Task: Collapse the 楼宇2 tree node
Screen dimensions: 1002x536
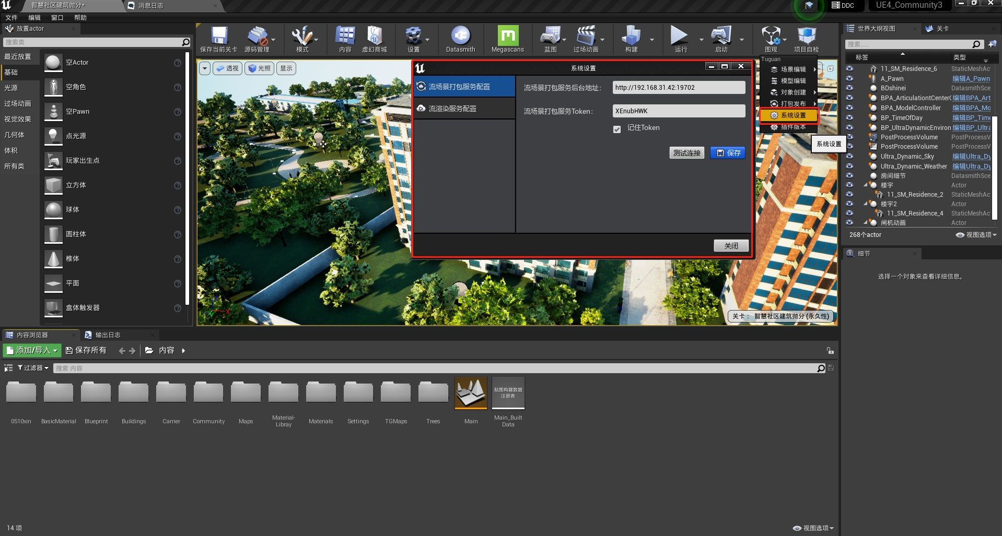Action: point(866,204)
